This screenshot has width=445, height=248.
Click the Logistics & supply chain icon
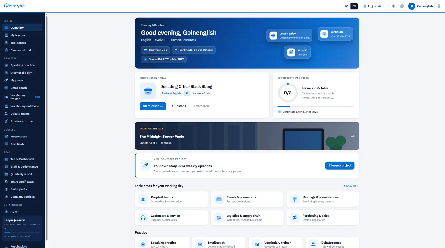tap(219, 218)
